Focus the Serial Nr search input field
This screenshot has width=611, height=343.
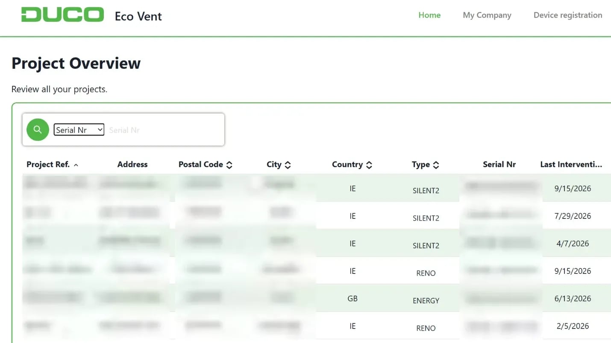[164, 130]
